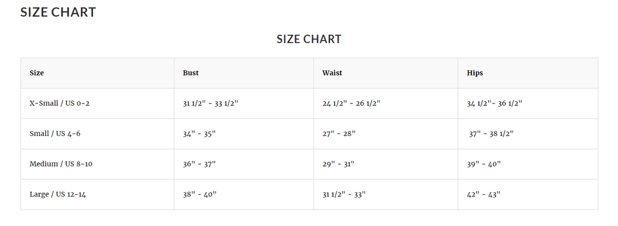This screenshot has height=226, width=618.
Task: Click the top-left SIZE CHART heading
Action: click(x=58, y=12)
